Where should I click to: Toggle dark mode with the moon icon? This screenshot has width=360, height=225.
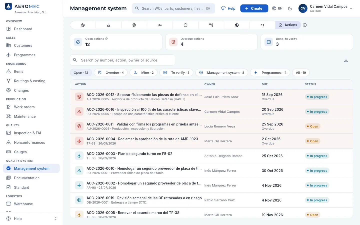point(290,8)
